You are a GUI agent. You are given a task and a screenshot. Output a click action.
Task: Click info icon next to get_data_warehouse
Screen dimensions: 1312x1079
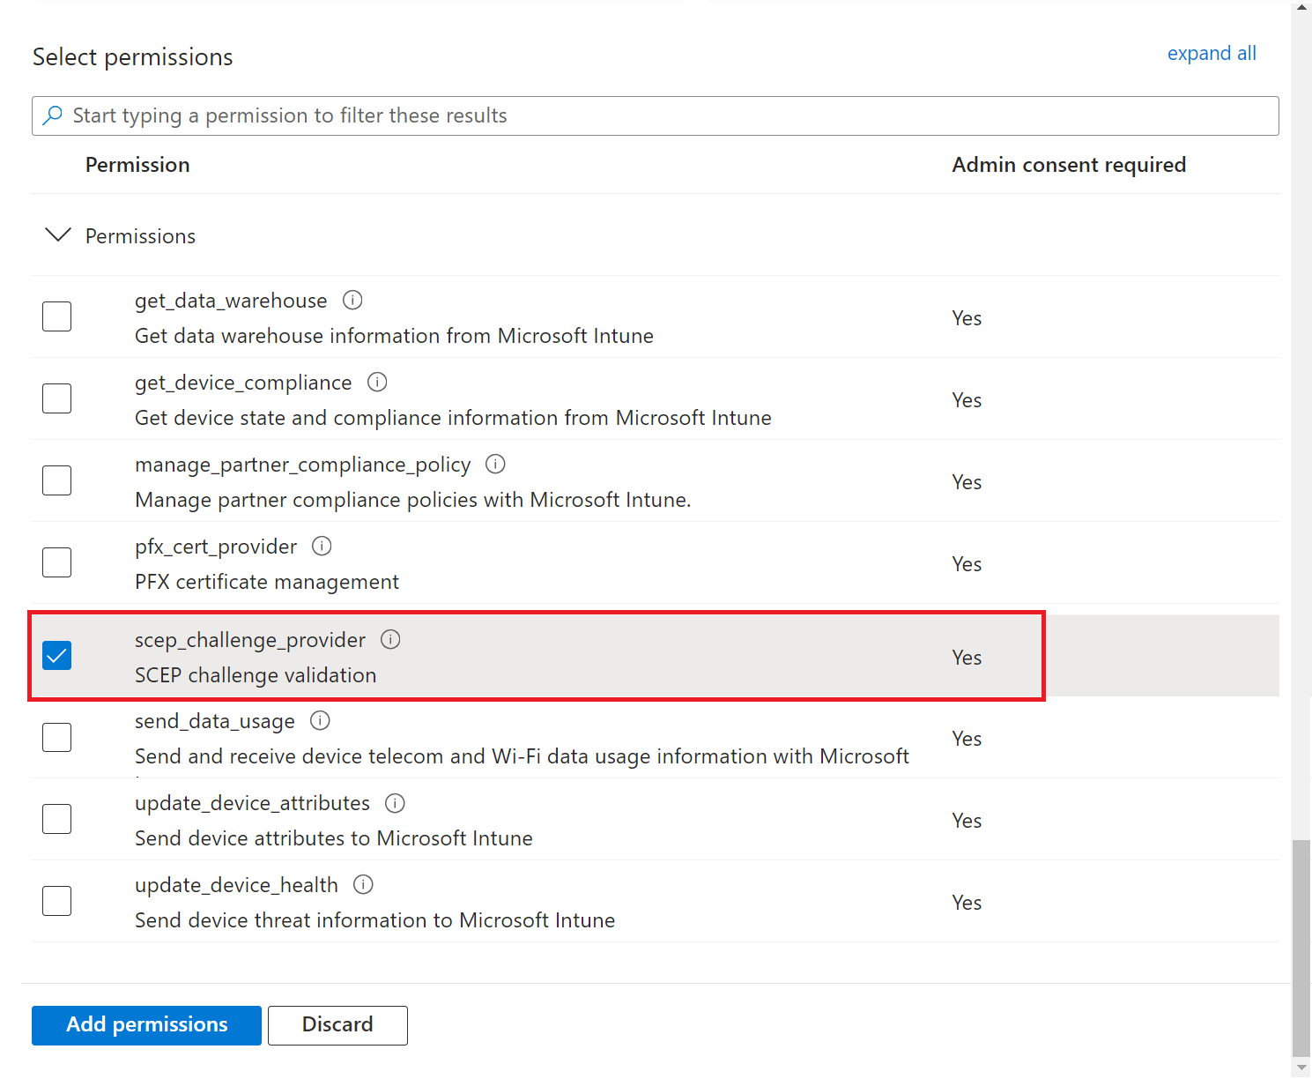pos(352,301)
